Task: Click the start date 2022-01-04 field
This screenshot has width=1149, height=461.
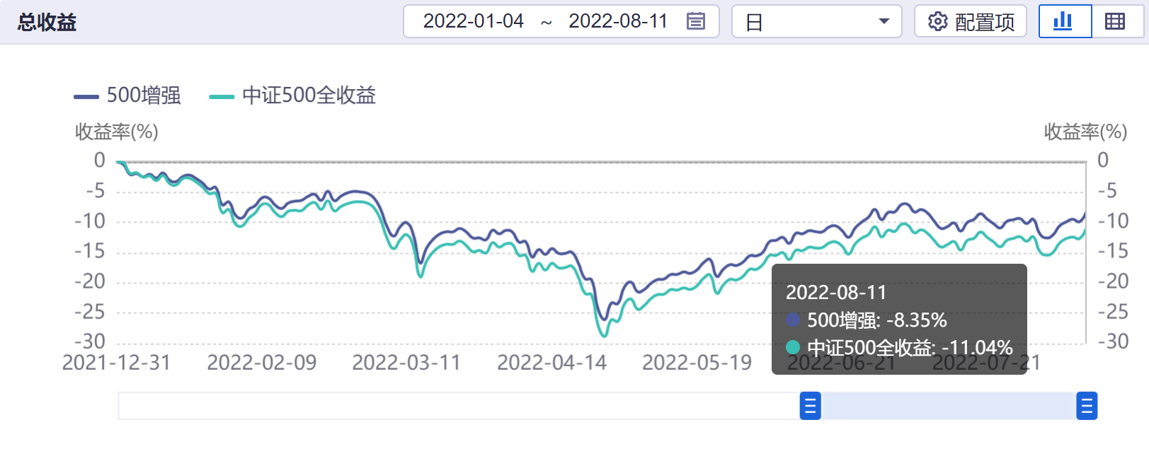Action: click(474, 21)
